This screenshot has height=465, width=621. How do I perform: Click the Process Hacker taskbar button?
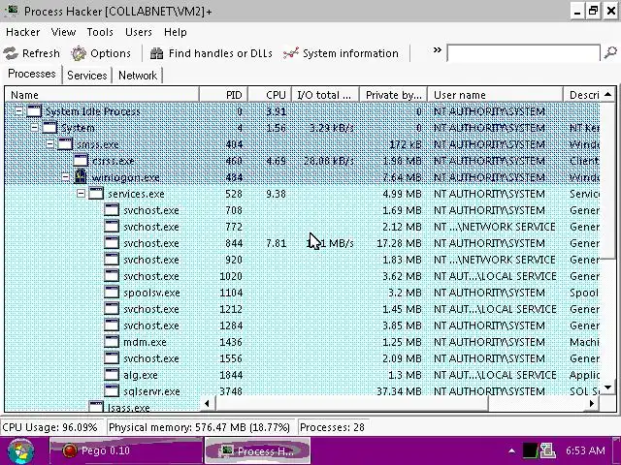click(257, 451)
